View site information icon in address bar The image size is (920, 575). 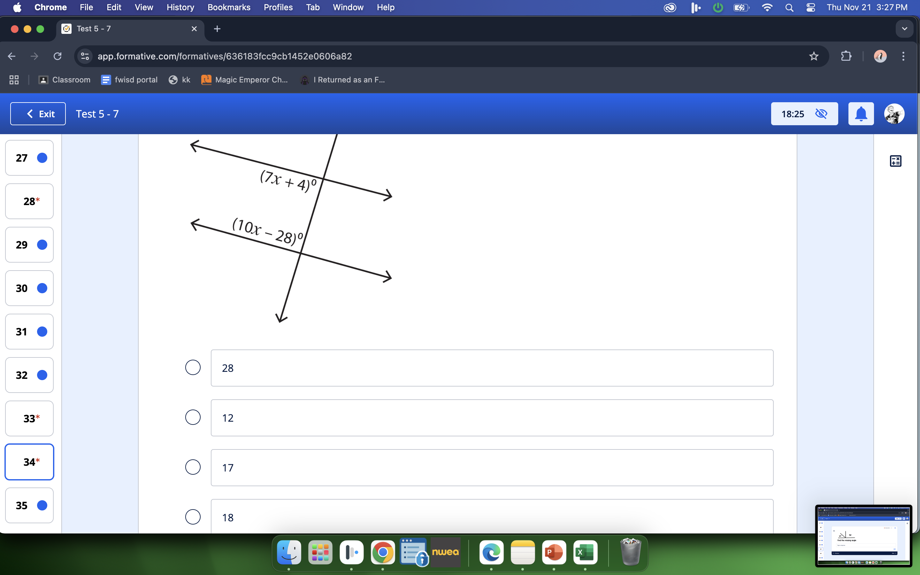(x=85, y=56)
